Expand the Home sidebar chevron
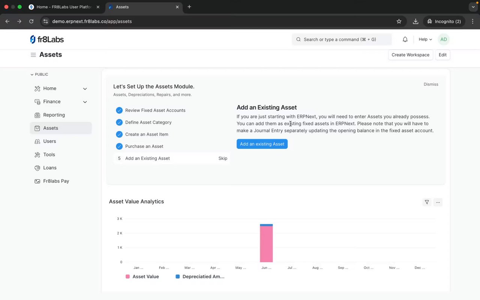 point(85,89)
